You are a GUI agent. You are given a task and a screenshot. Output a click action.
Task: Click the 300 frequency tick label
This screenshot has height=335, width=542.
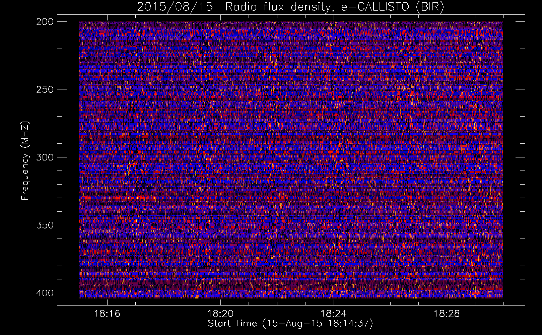(45, 157)
